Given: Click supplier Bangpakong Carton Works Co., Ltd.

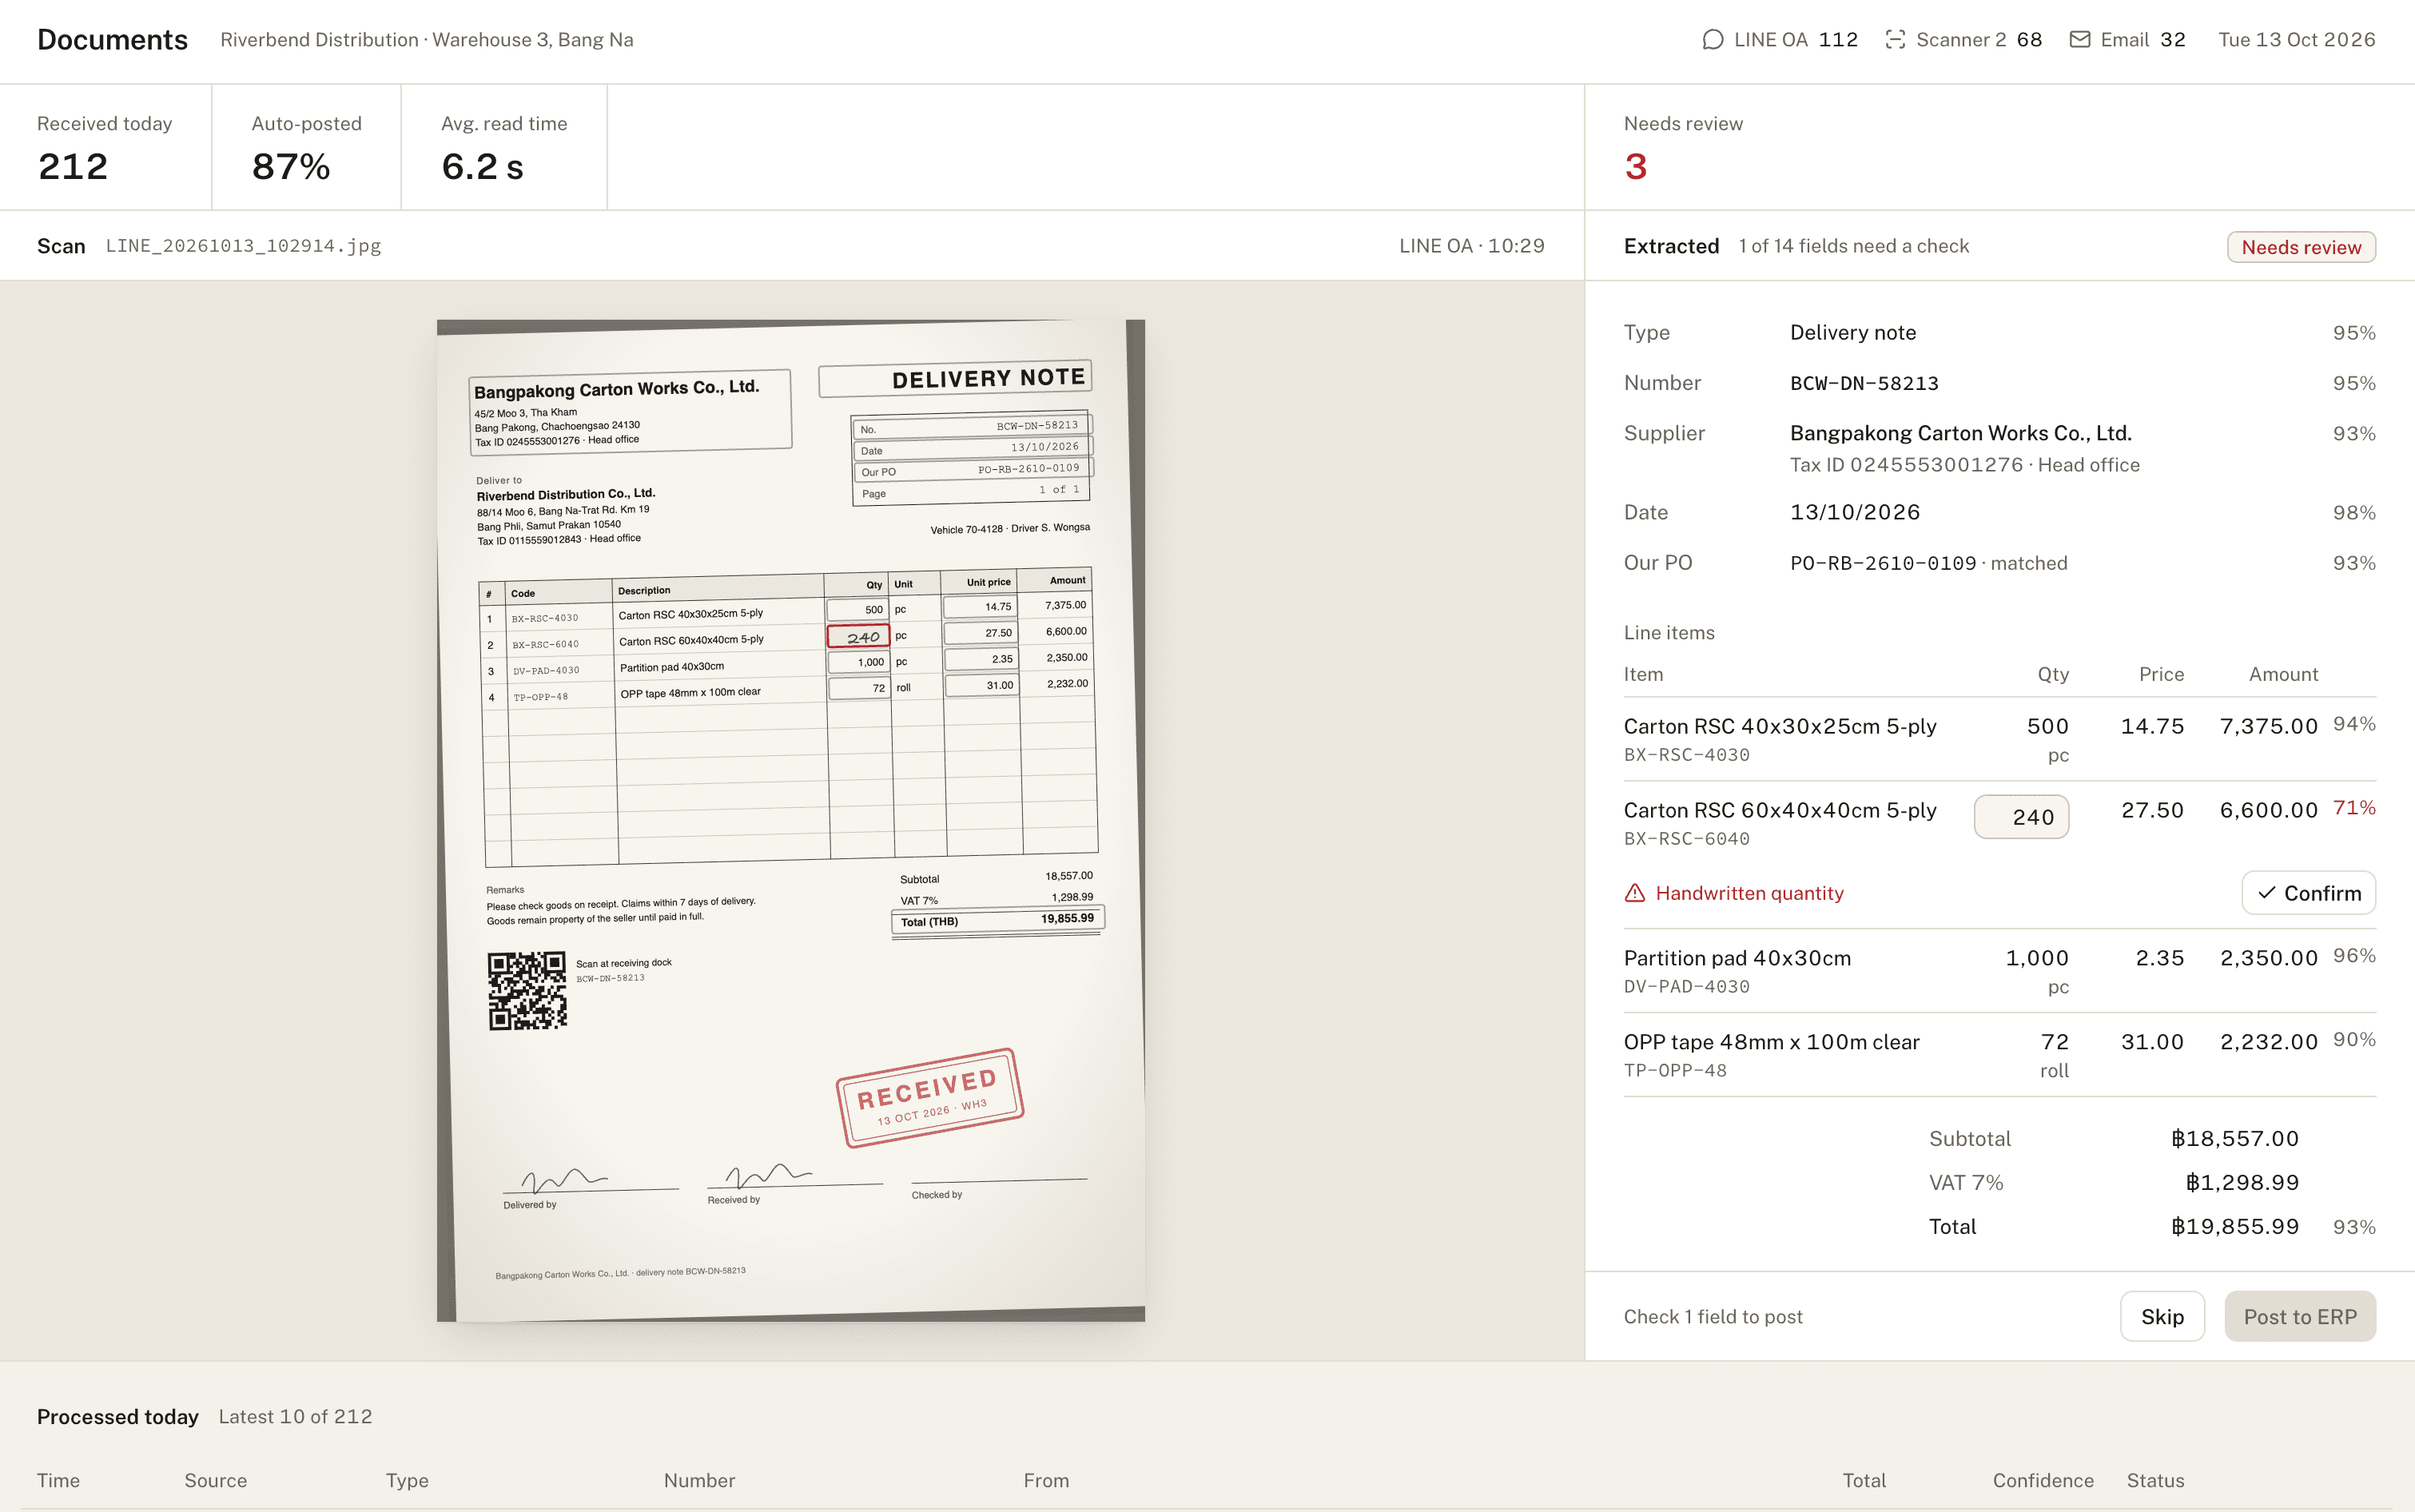Looking at the screenshot, I should click(1961, 433).
